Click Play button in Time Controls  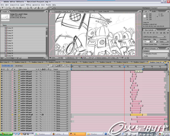tap(151, 33)
